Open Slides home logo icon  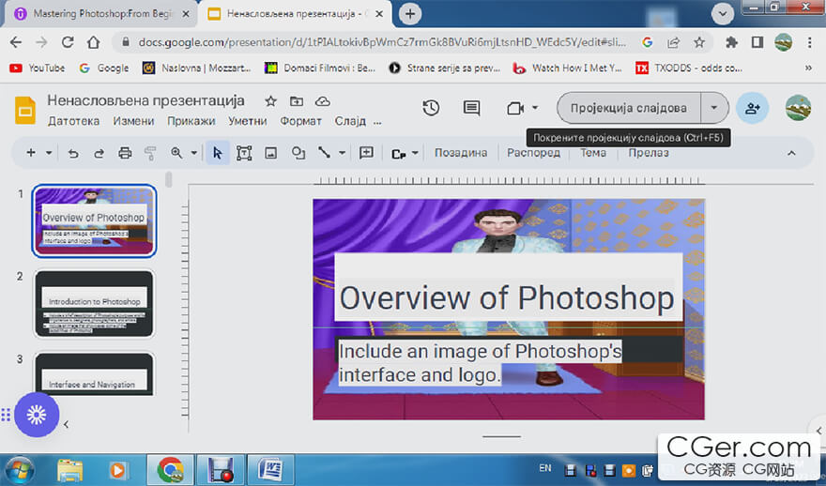pyautogui.click(x=24, y=110)
